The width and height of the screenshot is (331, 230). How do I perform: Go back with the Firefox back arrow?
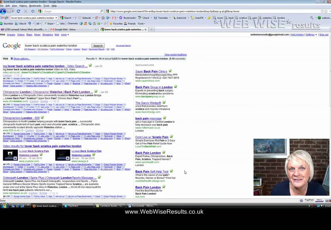pyautogui.click(x=3, y=11)
